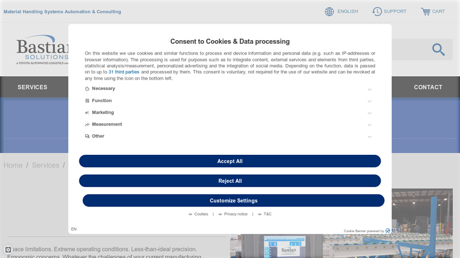Choose Reject All cookies
Screen dimensions: 460x258
pos(230,181)
